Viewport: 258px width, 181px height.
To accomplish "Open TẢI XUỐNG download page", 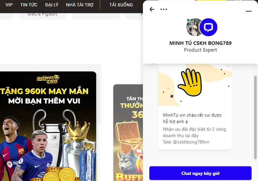I will click(x=121, y=5).
